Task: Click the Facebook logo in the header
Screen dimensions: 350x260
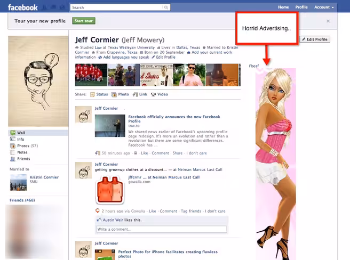Action: tap(23, 7)
